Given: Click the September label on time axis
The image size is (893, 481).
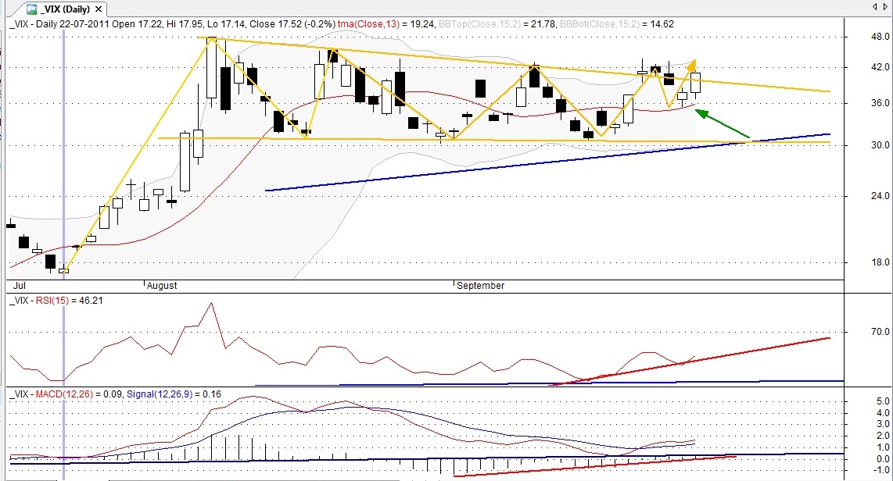Looking at the screenshot, I should click(x=480, y=286).
